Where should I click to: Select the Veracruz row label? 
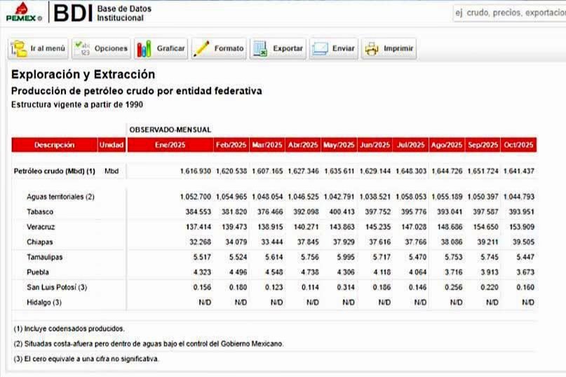pyautogui.click(x=41, y=227)
